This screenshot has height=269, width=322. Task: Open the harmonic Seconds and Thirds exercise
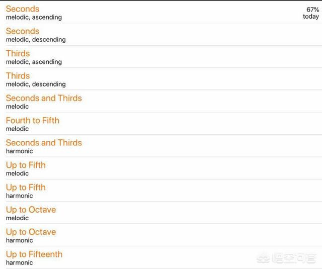(44, 143)
